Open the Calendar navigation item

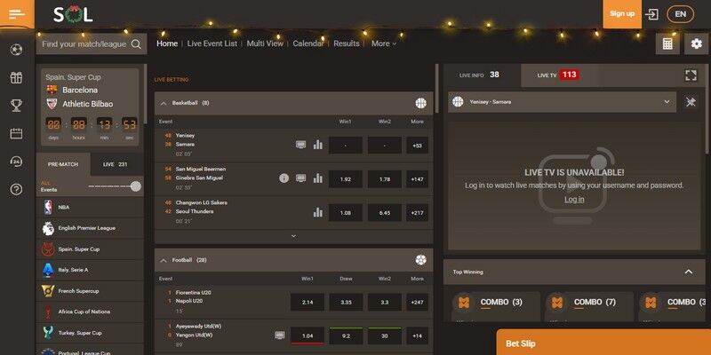[x=308, y=43]
